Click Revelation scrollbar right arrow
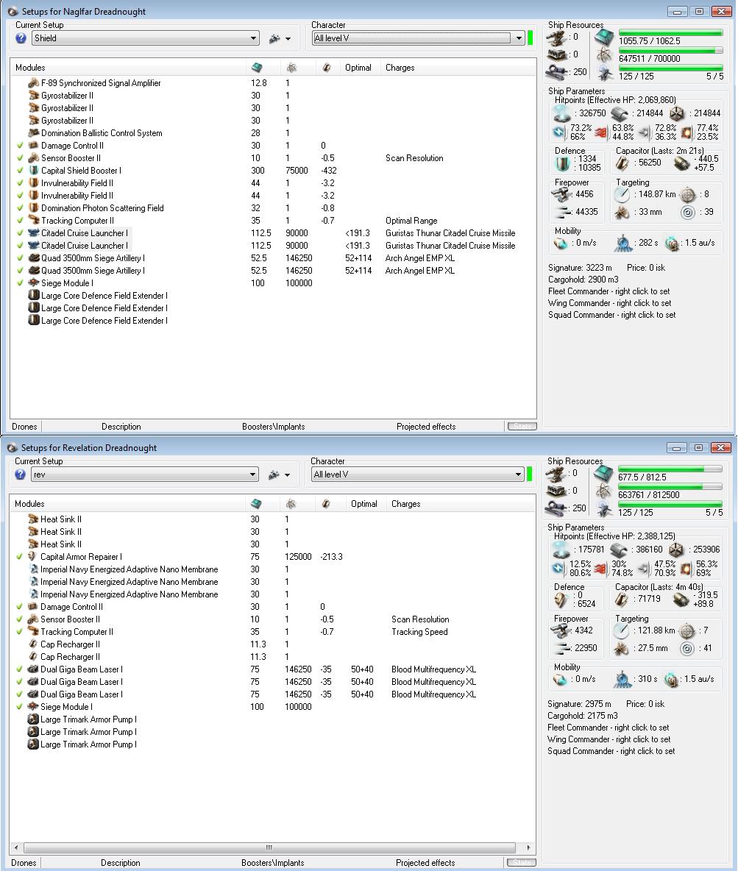 click(x=528, y=847)
